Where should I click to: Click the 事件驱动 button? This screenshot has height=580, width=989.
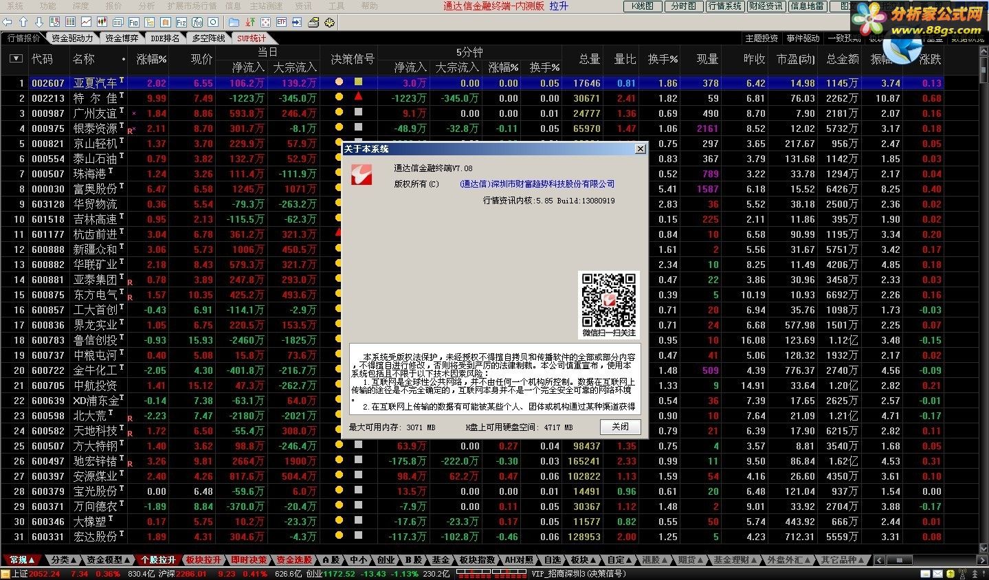click(803, 38)
